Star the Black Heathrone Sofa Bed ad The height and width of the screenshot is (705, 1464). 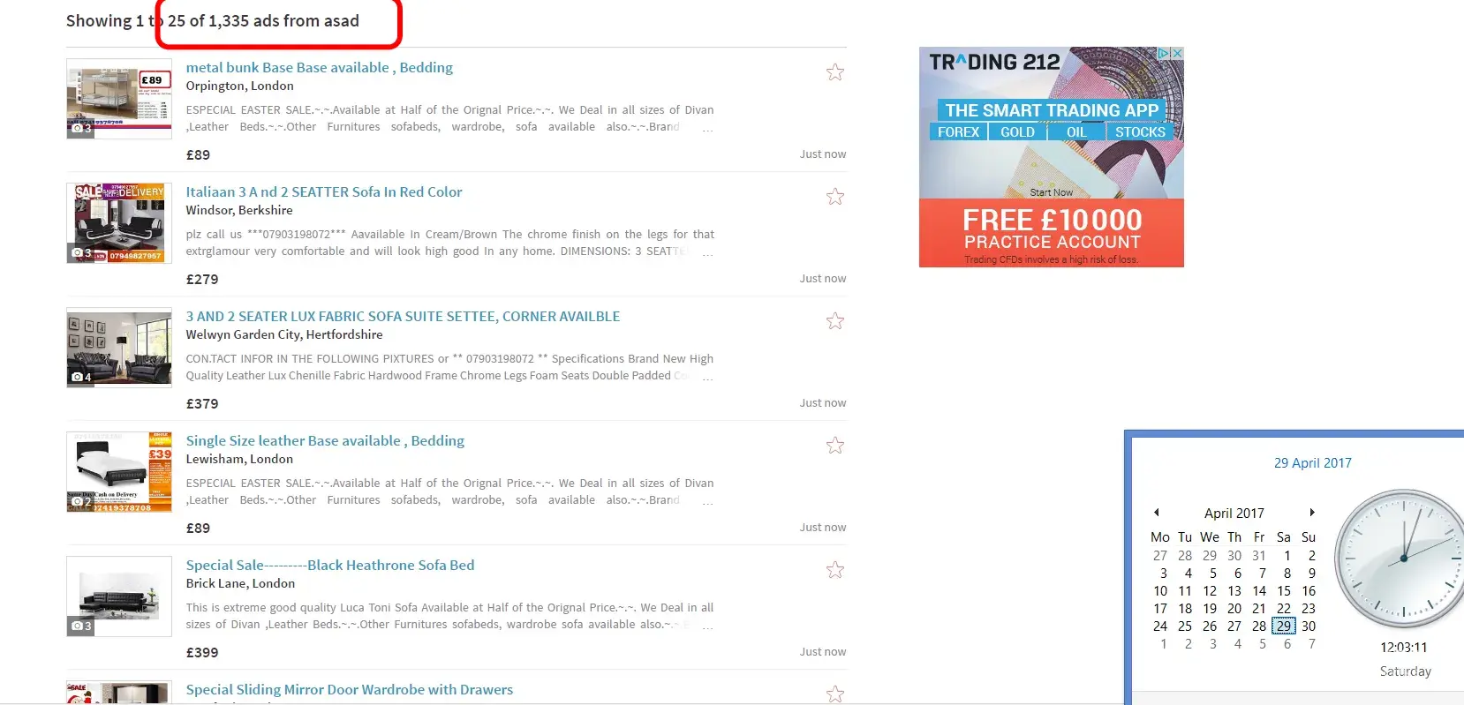834,570
